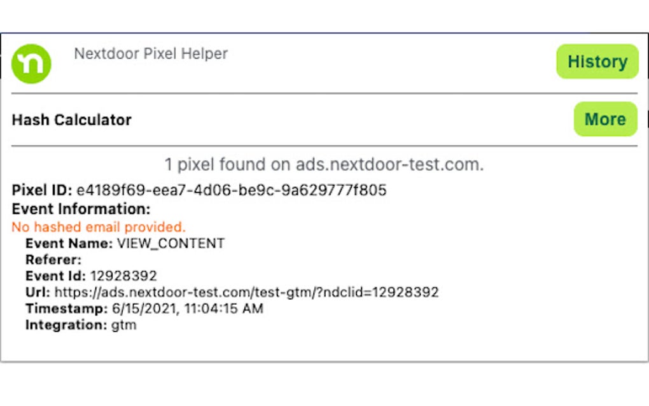Click the Event Name label
Viewport: 649px width, 406px height.
point(69,243)
